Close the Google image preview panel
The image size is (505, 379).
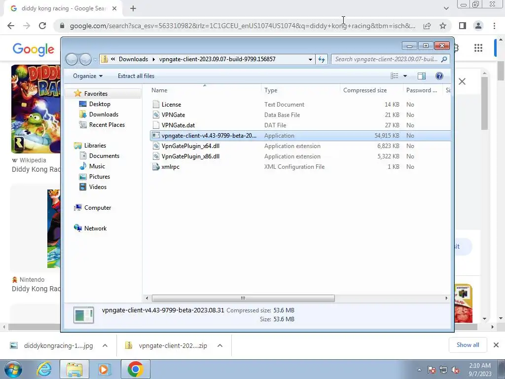[x=462, y=81]
